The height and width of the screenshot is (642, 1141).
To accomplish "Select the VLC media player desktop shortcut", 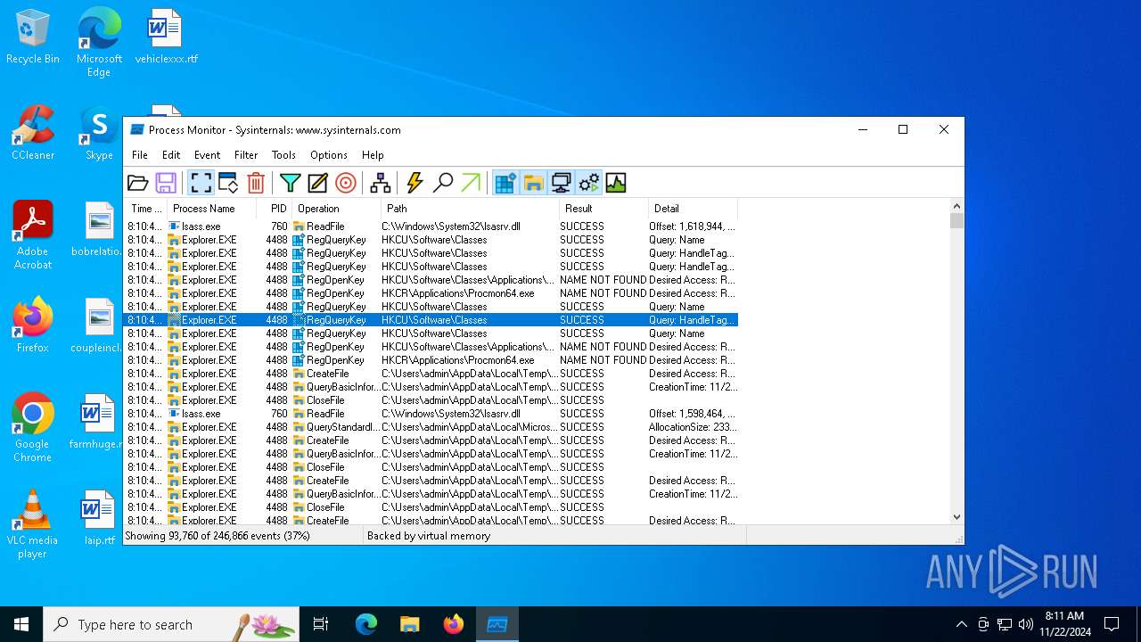I will (x=33, y=524).
